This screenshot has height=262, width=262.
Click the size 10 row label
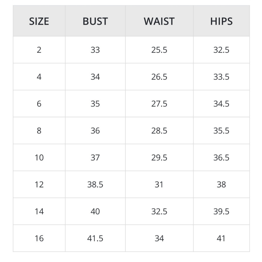point(39,158)
